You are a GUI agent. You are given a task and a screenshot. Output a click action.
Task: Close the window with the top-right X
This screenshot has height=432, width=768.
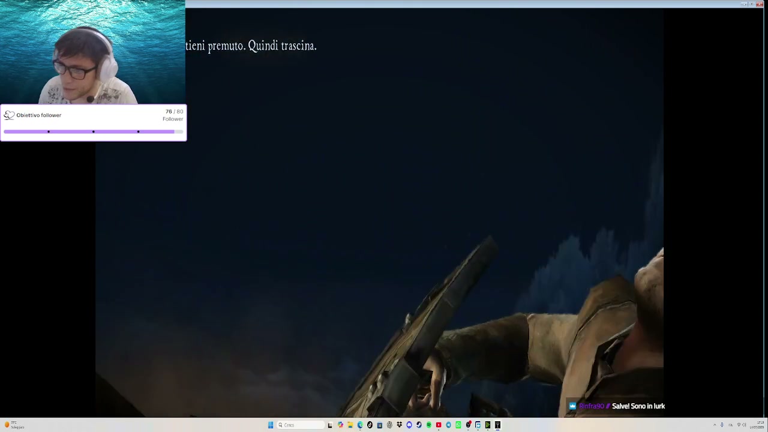pyautogui.click(x=760, y=4)
